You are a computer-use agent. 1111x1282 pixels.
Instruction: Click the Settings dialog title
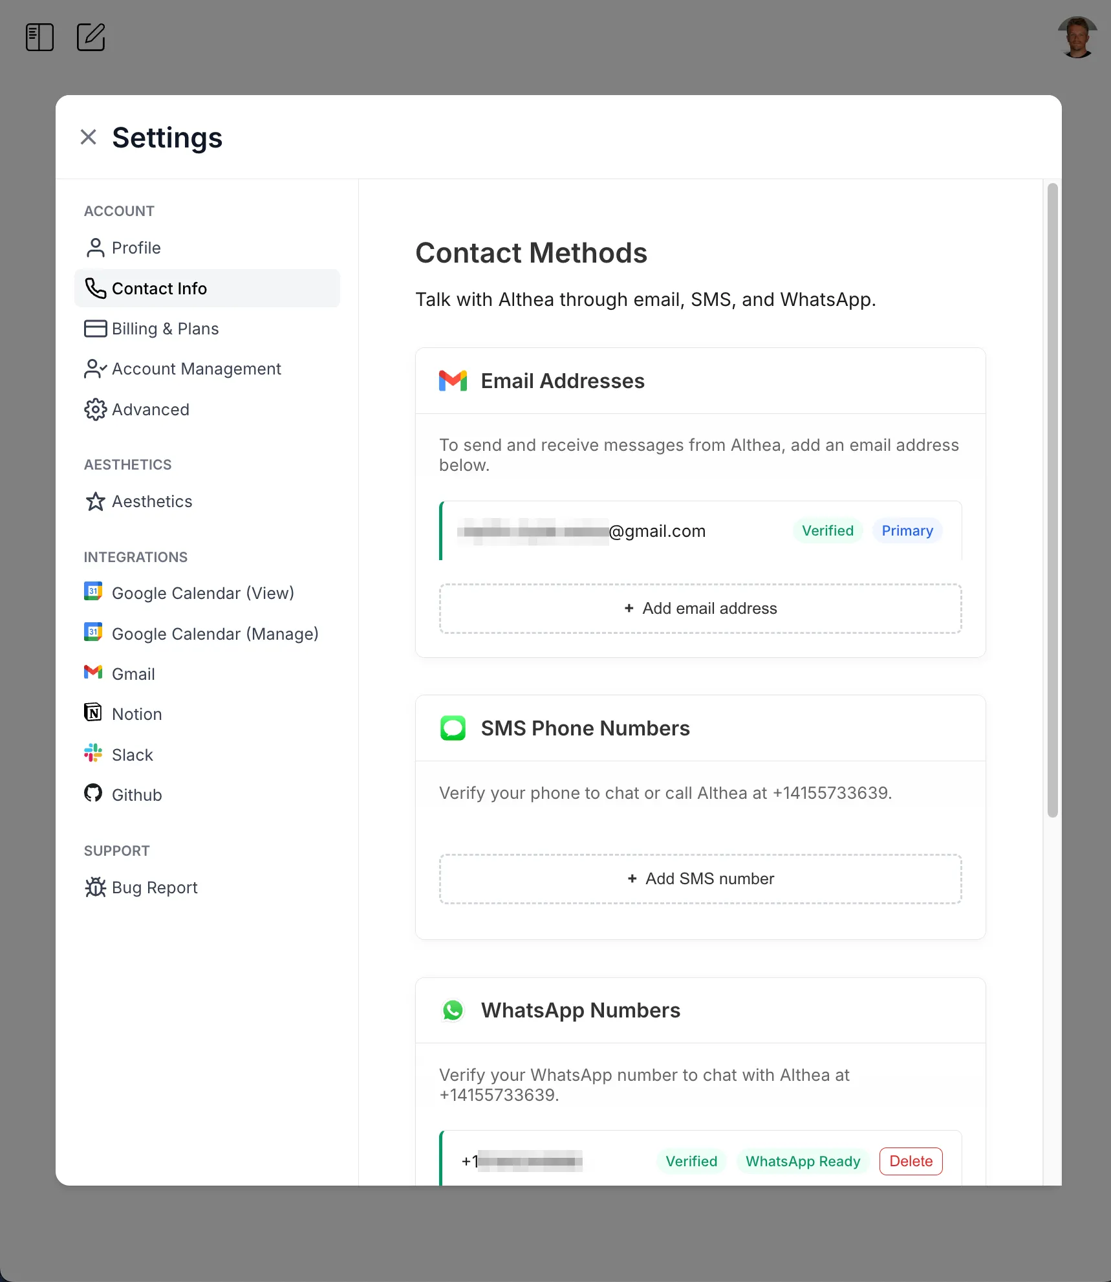coord(167,138)
